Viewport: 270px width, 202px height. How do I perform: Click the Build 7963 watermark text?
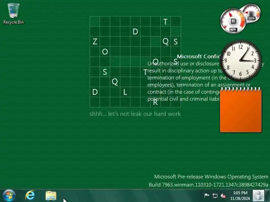(208, 184)
